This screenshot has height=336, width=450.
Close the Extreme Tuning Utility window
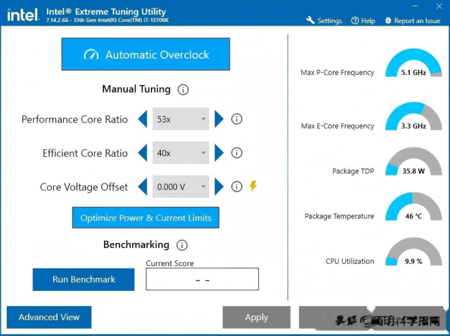click(x=439, y=6)
